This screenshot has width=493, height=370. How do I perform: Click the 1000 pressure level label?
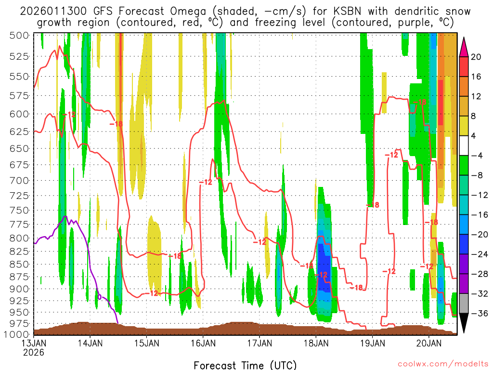pos(17,334)
